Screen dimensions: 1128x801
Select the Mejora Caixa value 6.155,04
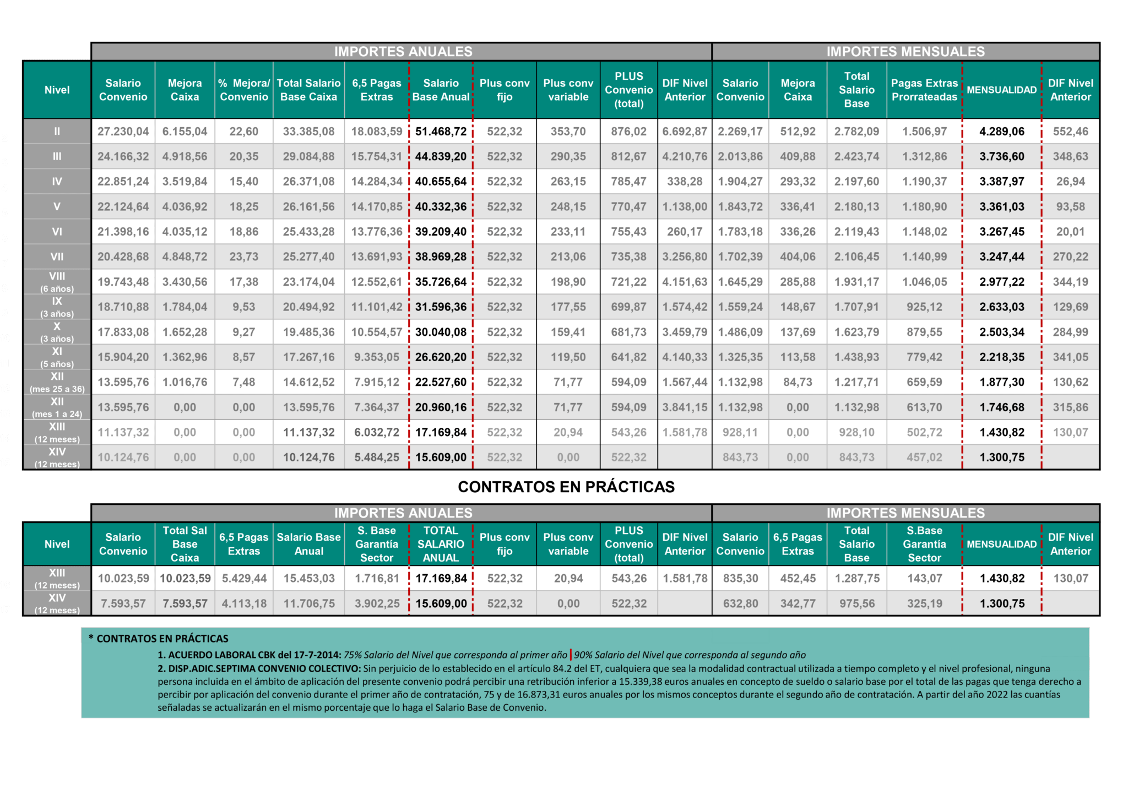pos(185,132)
